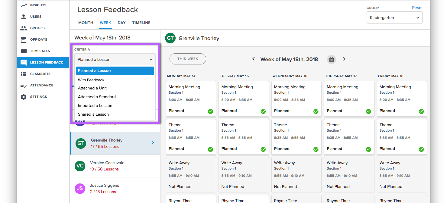Open Tuesday's Write Away lesson card
This screenshot has width=447, height=203.
[x=244, y=175]
